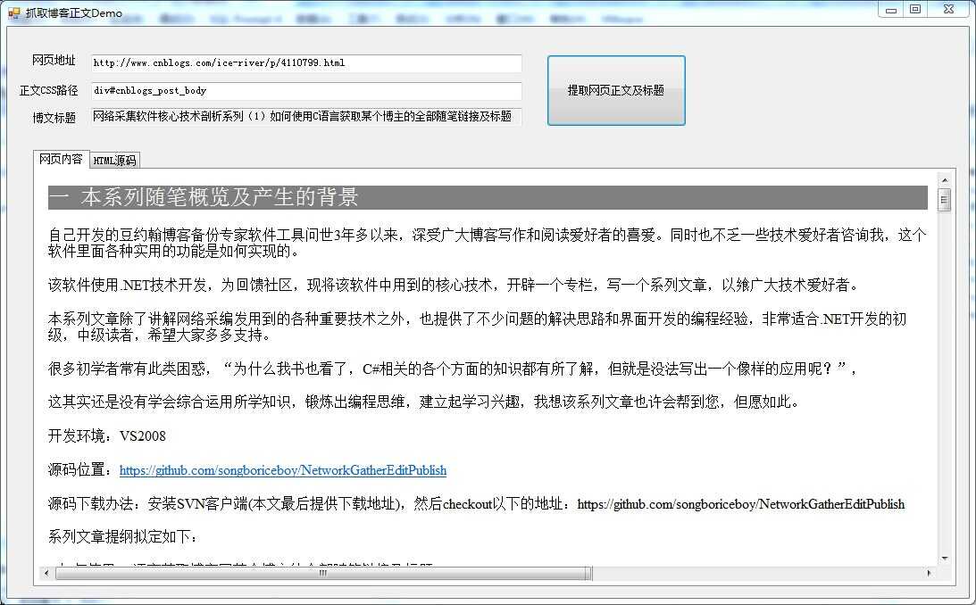Open the github.com/songboriceboy hyperlink
This screenshot has height=605, width=976.
point(283,470)
